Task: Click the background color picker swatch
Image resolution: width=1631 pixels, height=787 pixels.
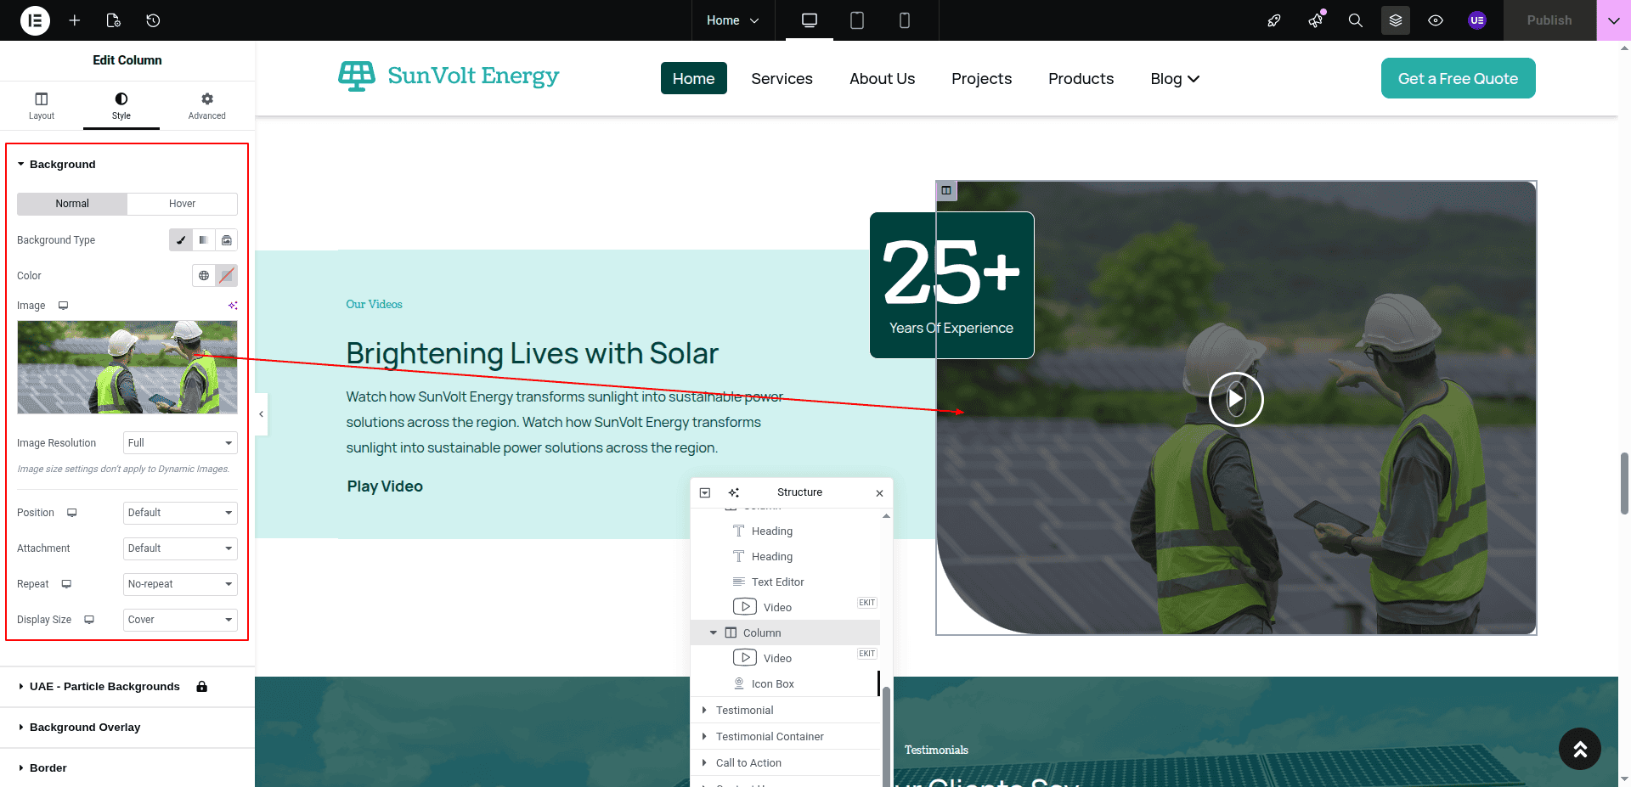Action: tap(226, 276)
